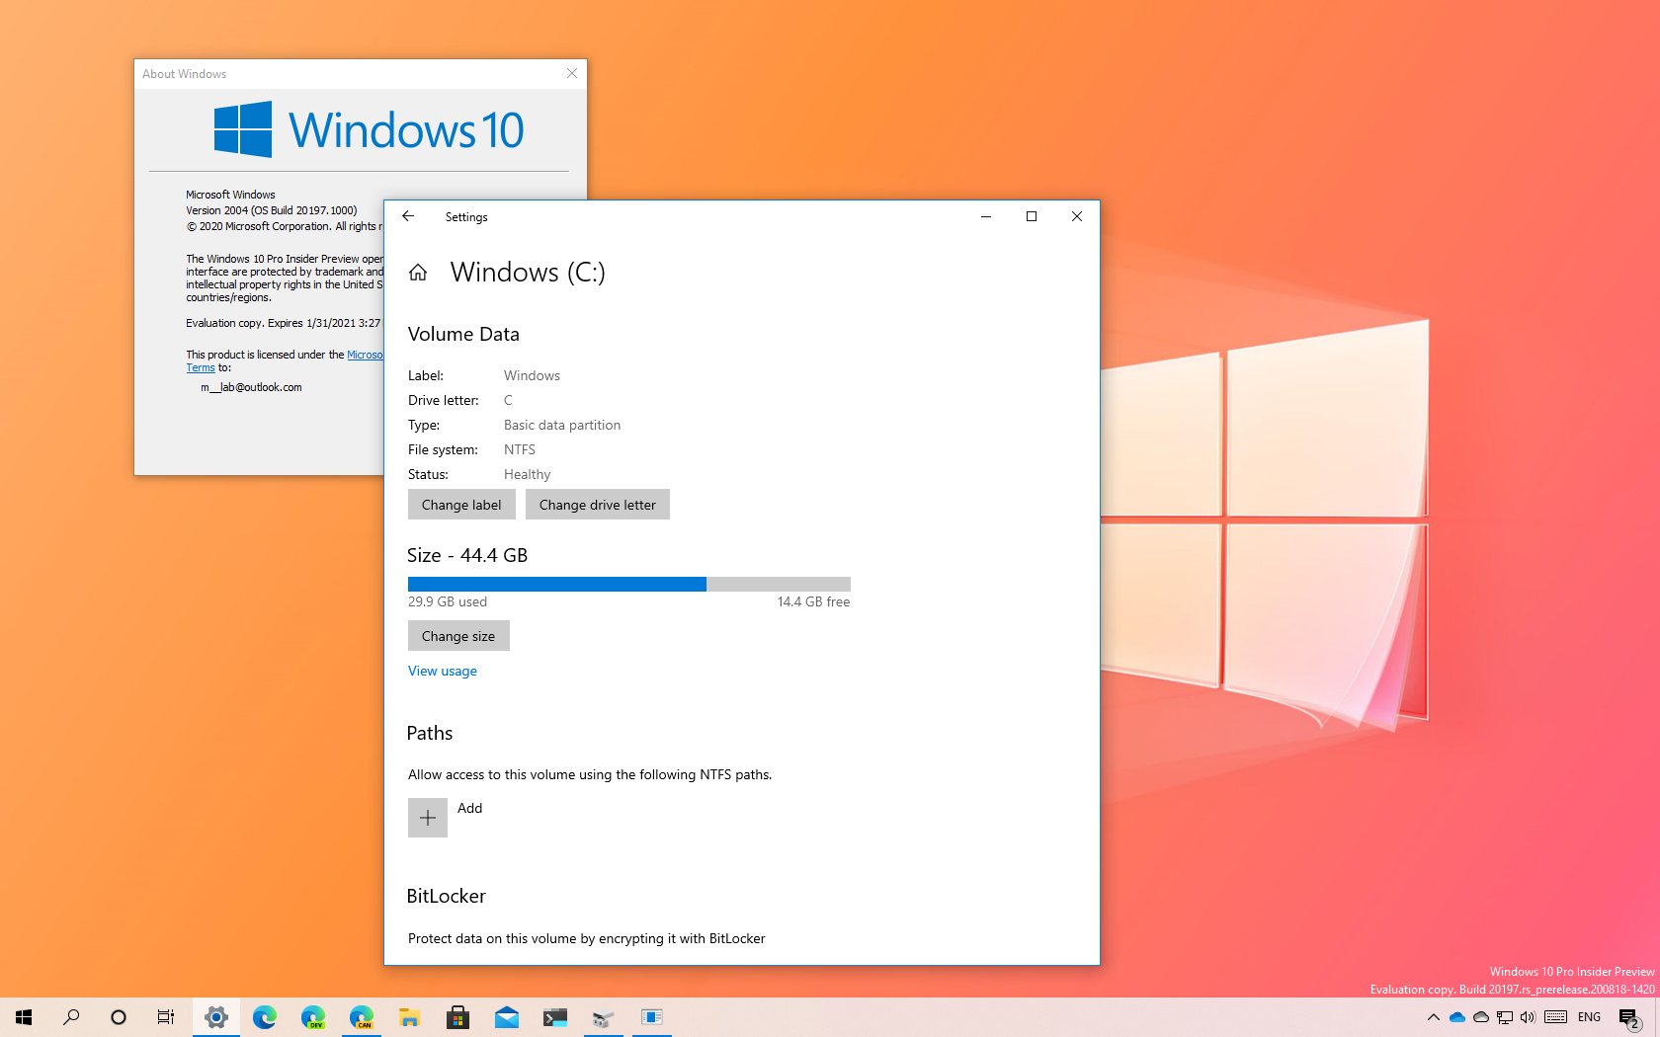Launch Microsoft Edge Canary channel
Viewport: 1660px width, 1037px height.
[362, 1017]
